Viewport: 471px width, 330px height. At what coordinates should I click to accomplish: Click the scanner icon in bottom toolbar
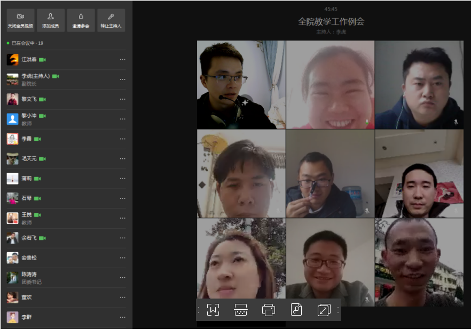[241, 309]
